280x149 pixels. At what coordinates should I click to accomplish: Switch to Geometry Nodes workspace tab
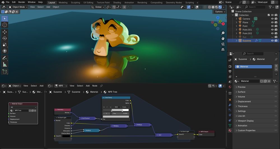pos(174,3)
